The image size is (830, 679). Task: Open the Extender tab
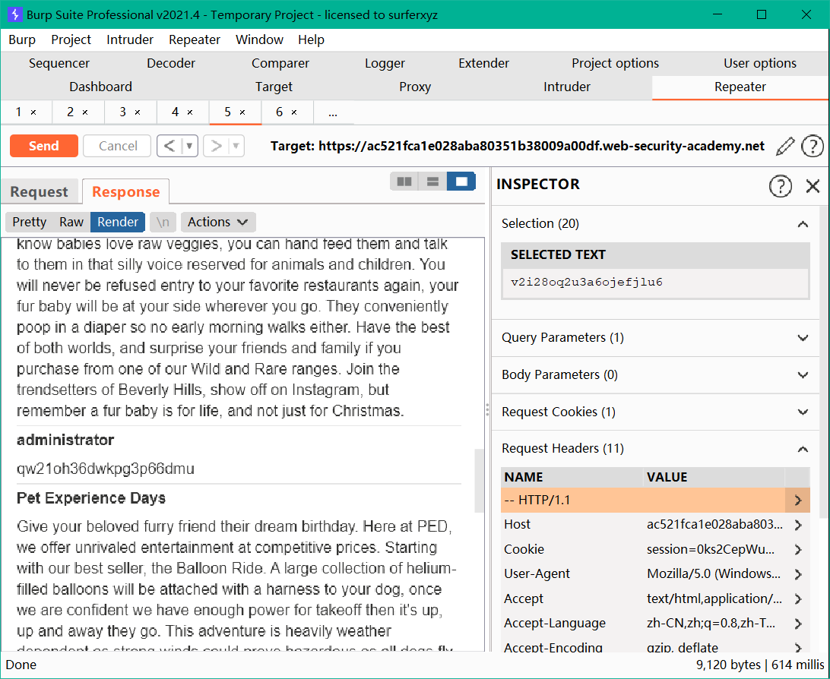click(x=484, y=64)
